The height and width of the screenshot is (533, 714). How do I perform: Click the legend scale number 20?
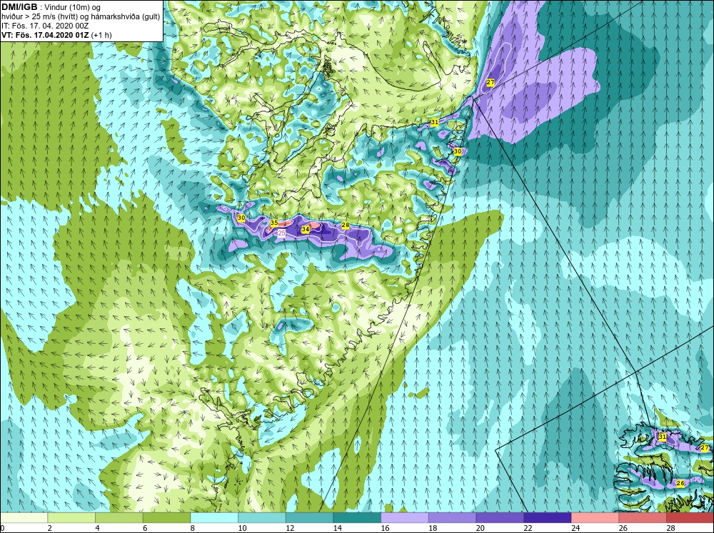pyautogui.click(x=480, y=528)
